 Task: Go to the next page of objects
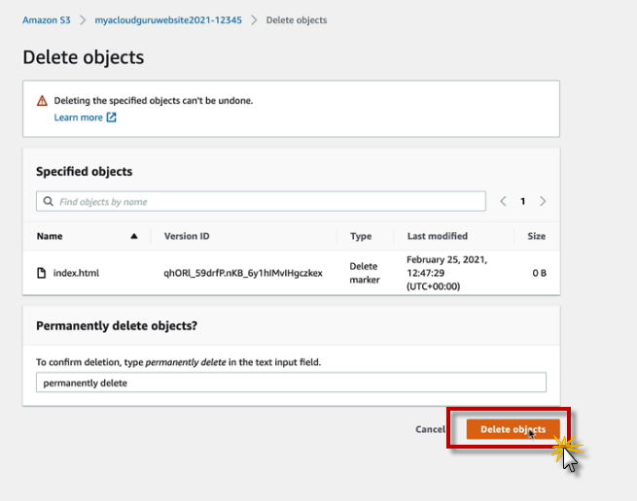[x=542, y=202]
